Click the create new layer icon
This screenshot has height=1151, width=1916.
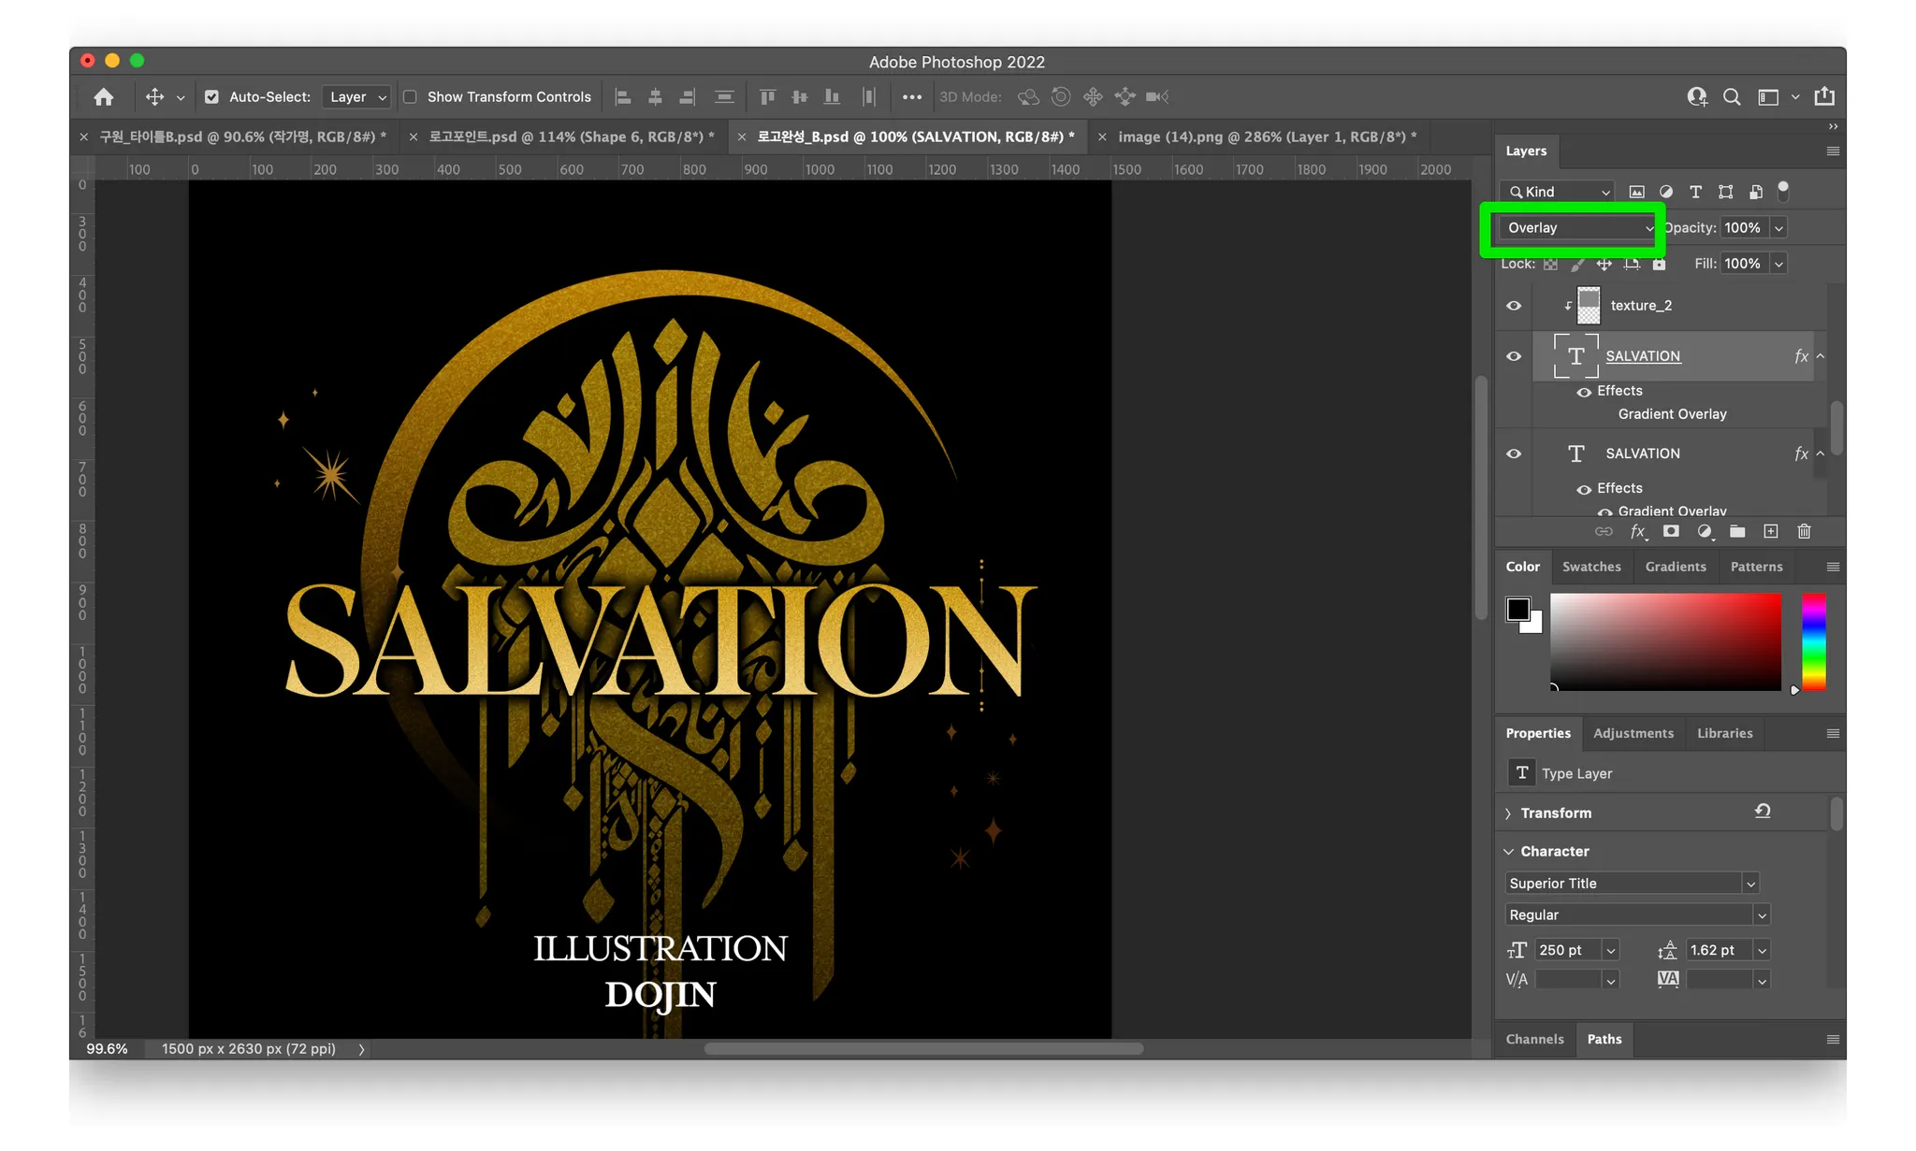pos(1771,532)
